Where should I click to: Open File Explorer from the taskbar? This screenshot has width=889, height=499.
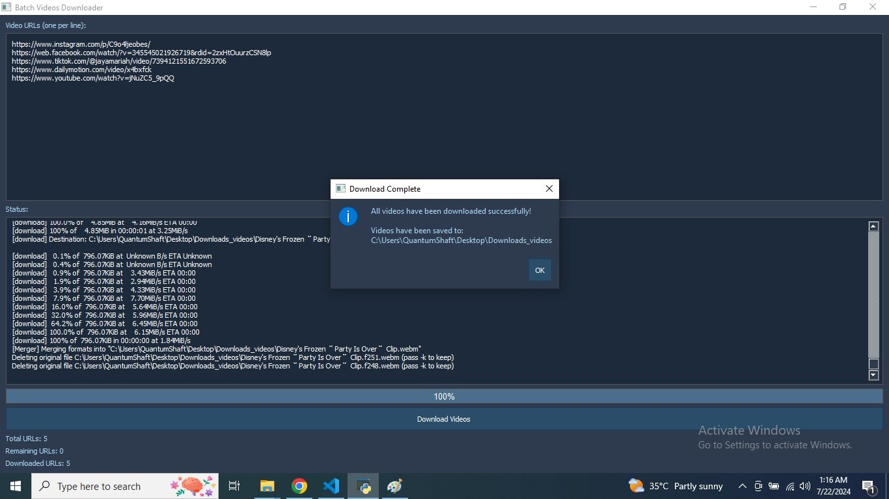click(267, 486)
